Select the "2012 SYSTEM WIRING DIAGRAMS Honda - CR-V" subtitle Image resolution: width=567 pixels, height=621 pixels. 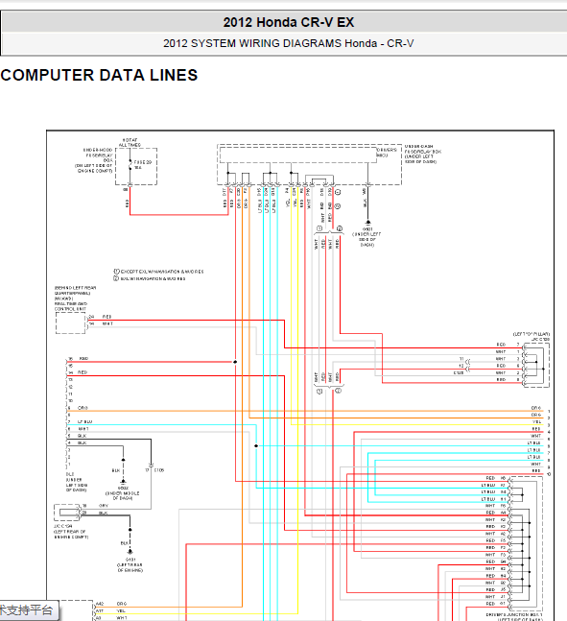(288, 43)
